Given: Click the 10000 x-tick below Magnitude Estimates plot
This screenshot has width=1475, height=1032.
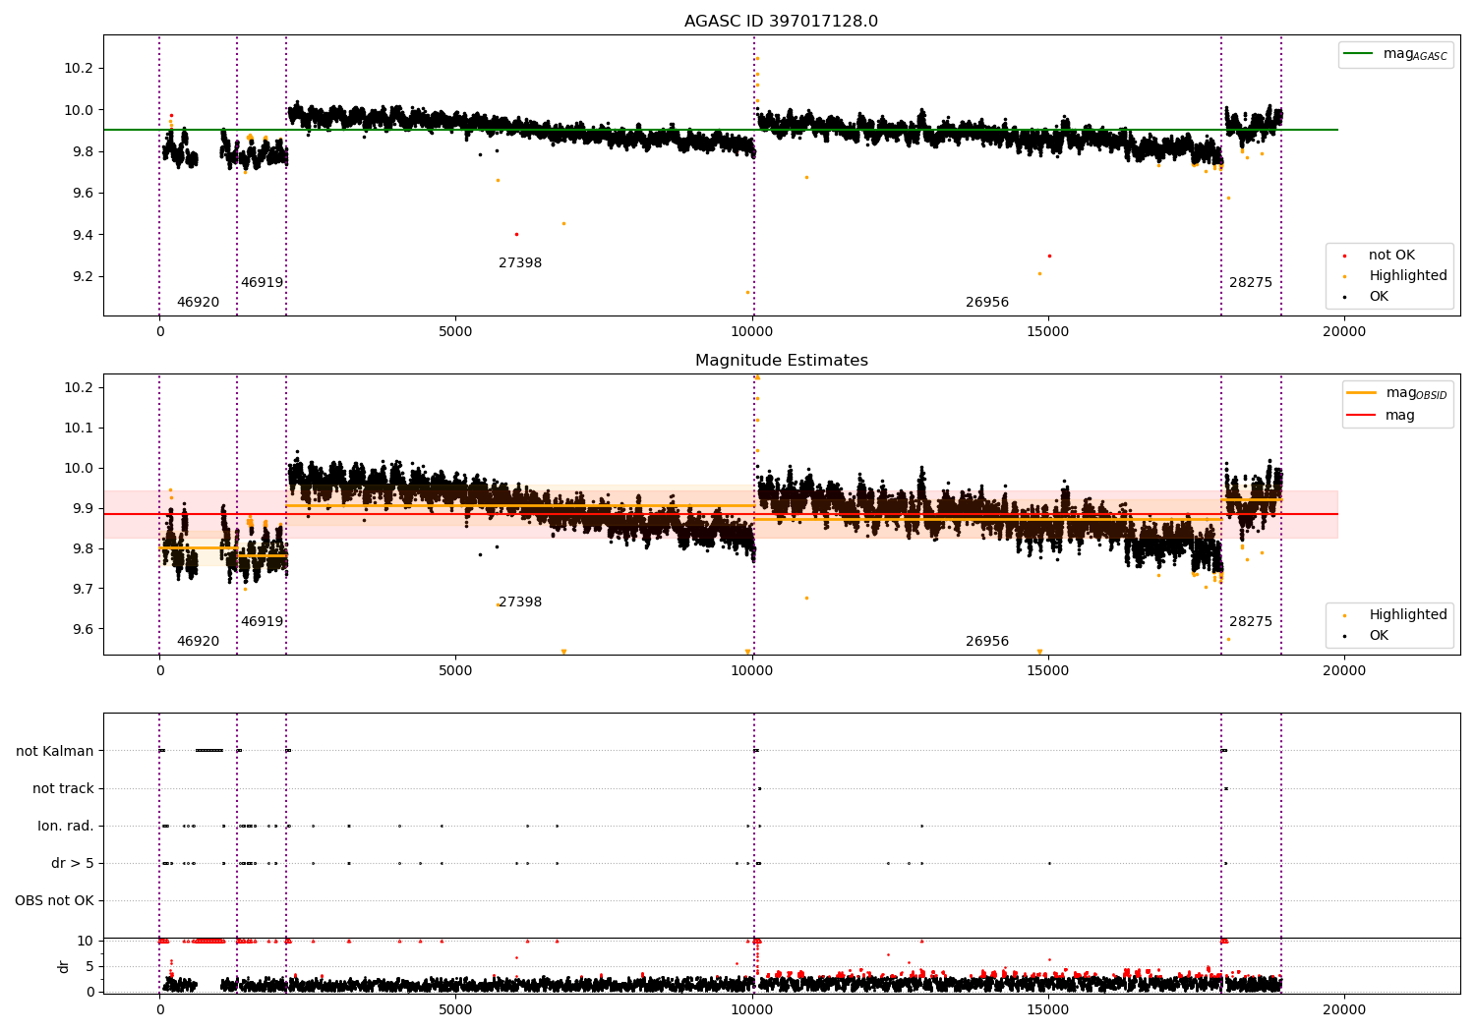Looking at the screenshot, I should (x=752, y=671).
